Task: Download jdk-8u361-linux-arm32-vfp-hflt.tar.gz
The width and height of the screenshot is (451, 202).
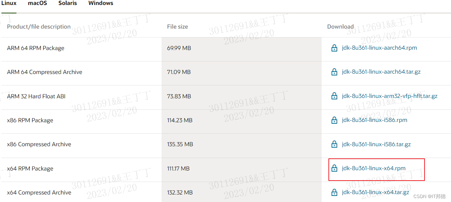Action: click(390, 96)
